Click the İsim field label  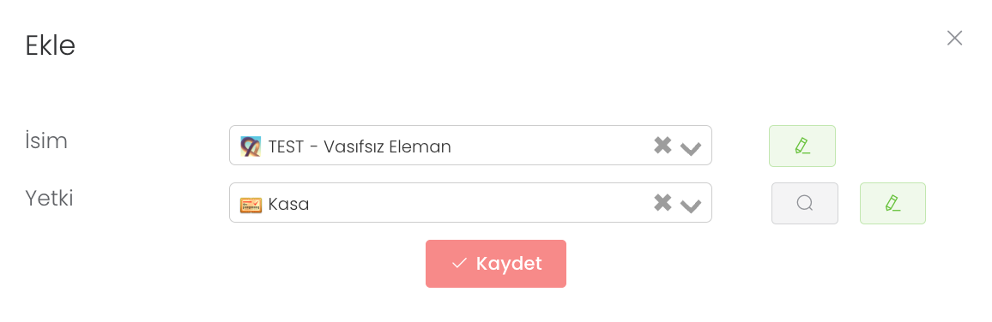[x=46, y=140]
